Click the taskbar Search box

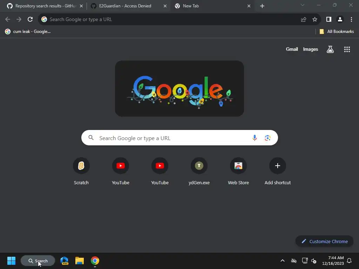[x=38, y=261]
